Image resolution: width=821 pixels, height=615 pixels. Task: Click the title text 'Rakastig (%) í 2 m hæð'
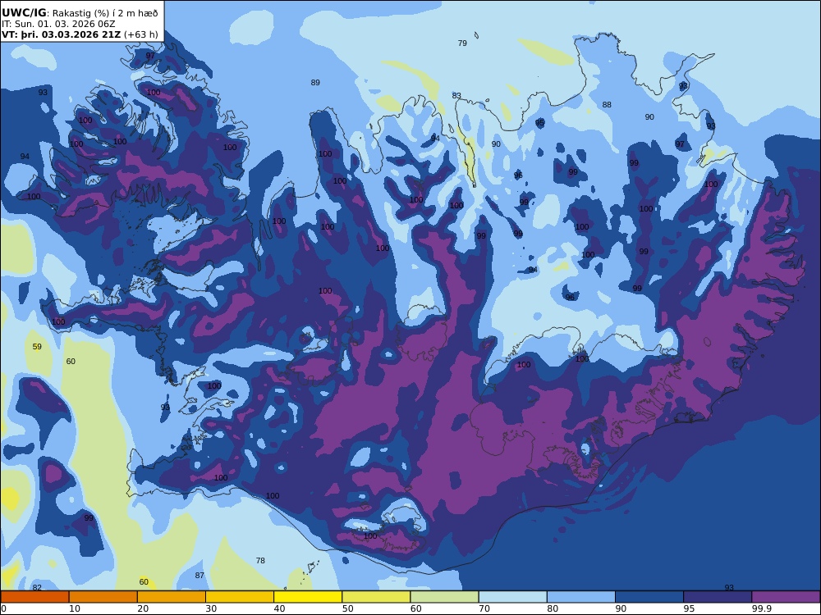point(105,14)
